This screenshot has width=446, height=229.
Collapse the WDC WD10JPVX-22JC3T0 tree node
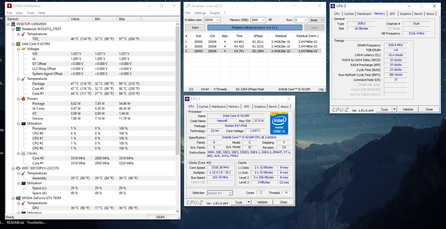[x=13, y=168]
